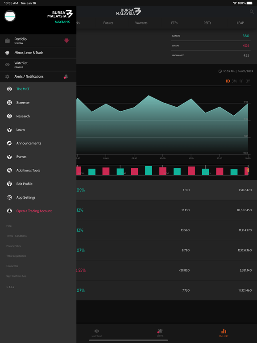Screen dimensions: 257x343
Task: Switch the chart to the 1D range
Action: tap(228, 81)
